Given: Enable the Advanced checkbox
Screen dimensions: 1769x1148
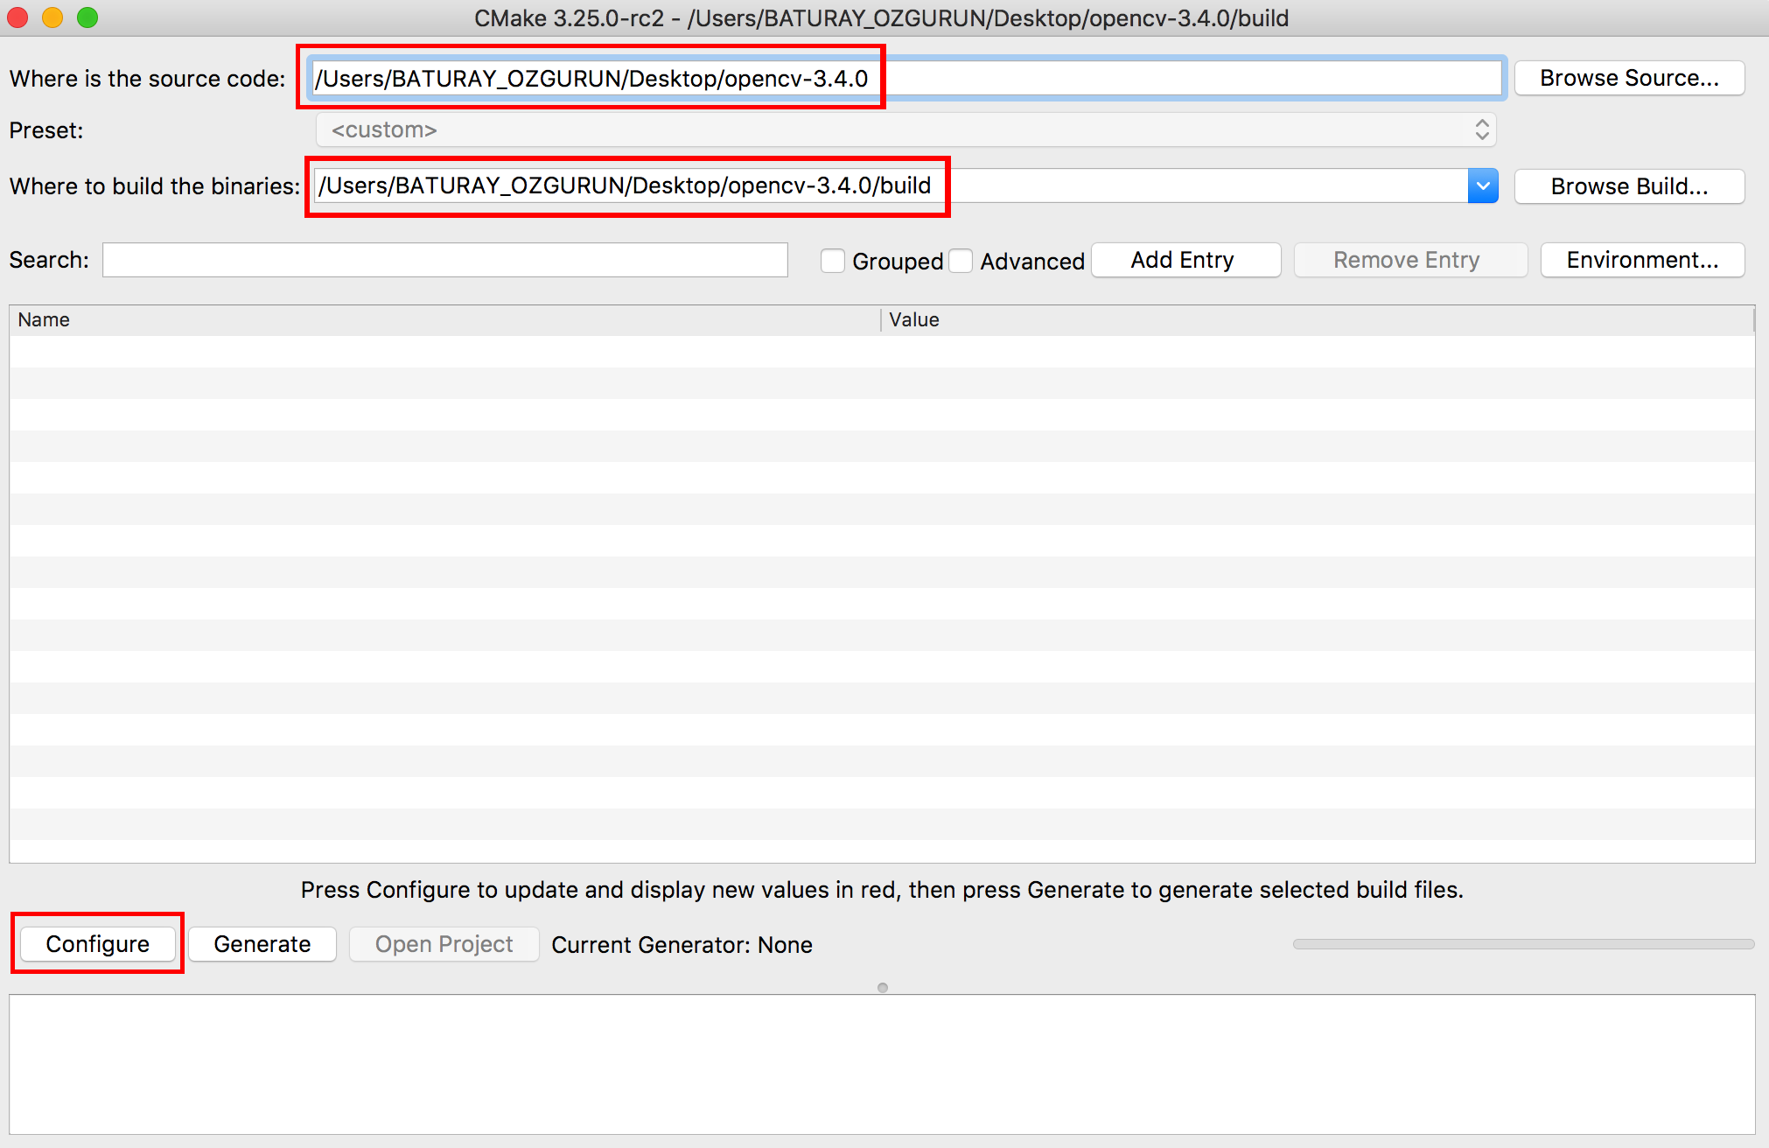Looking at the screenshot, I should coord(961,261).
